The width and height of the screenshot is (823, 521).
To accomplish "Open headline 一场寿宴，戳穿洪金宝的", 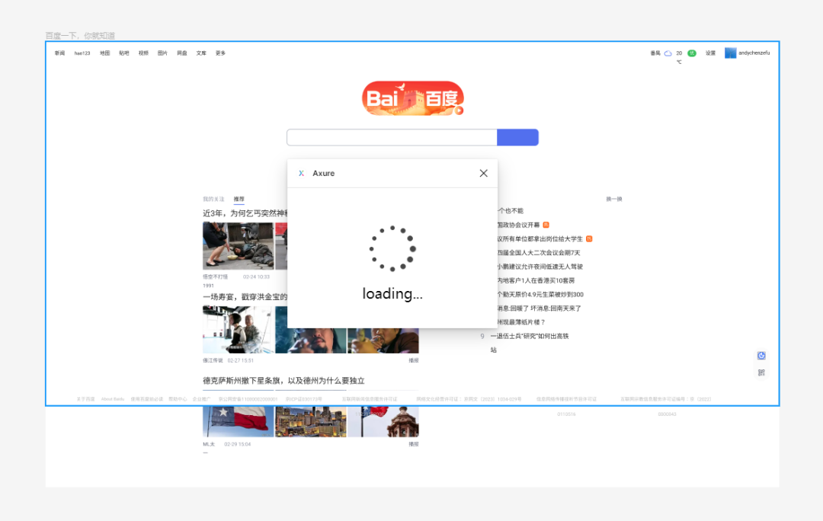I will (245, 297).
